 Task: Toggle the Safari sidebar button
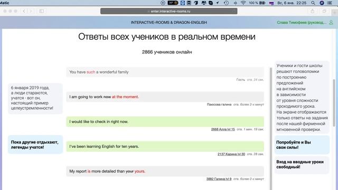42,11
